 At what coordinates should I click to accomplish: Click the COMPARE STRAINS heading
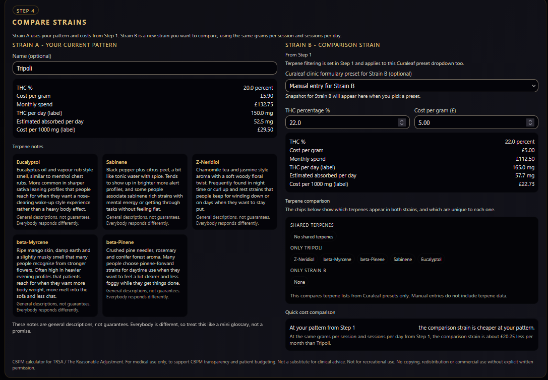coord(49,22)
